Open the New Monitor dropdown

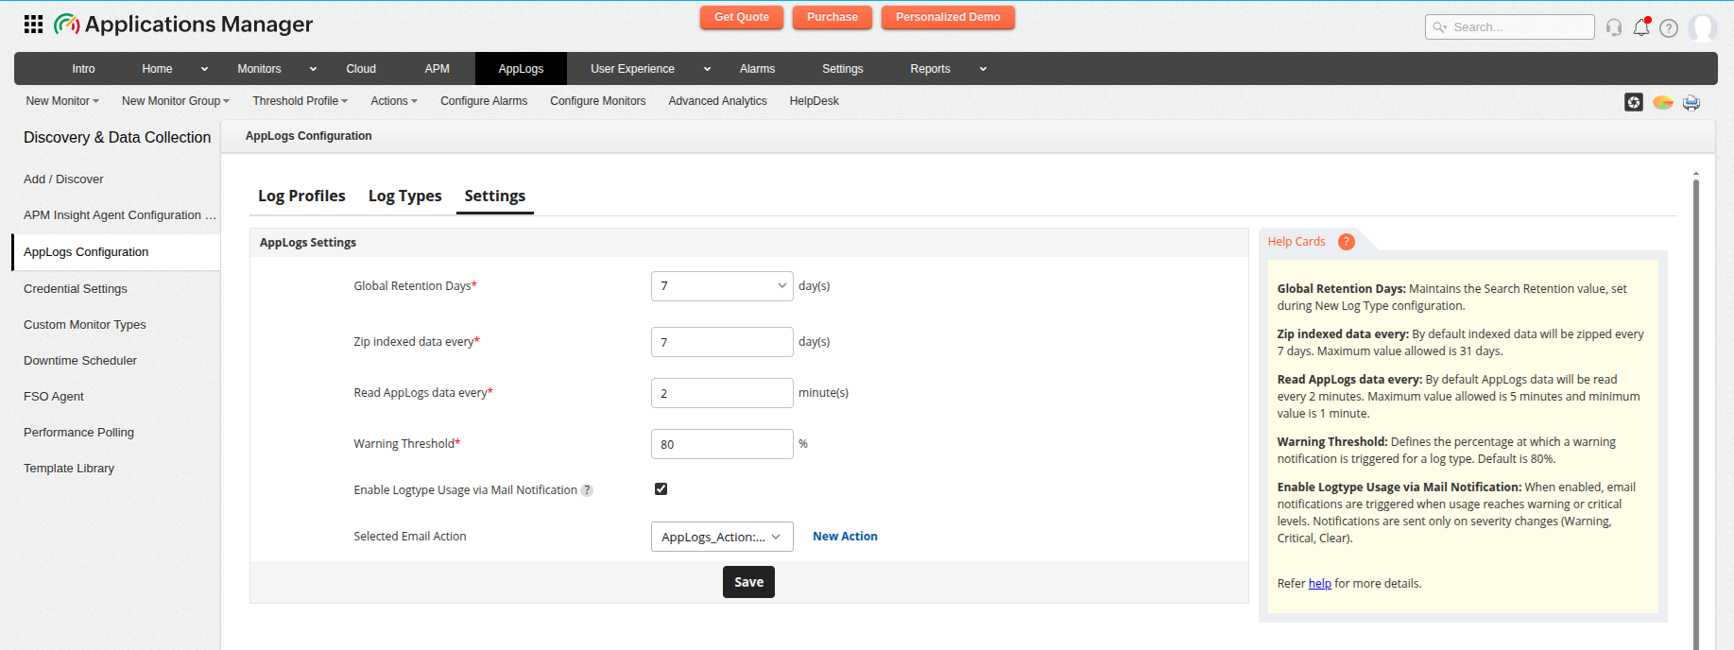[x=62, y=101]
